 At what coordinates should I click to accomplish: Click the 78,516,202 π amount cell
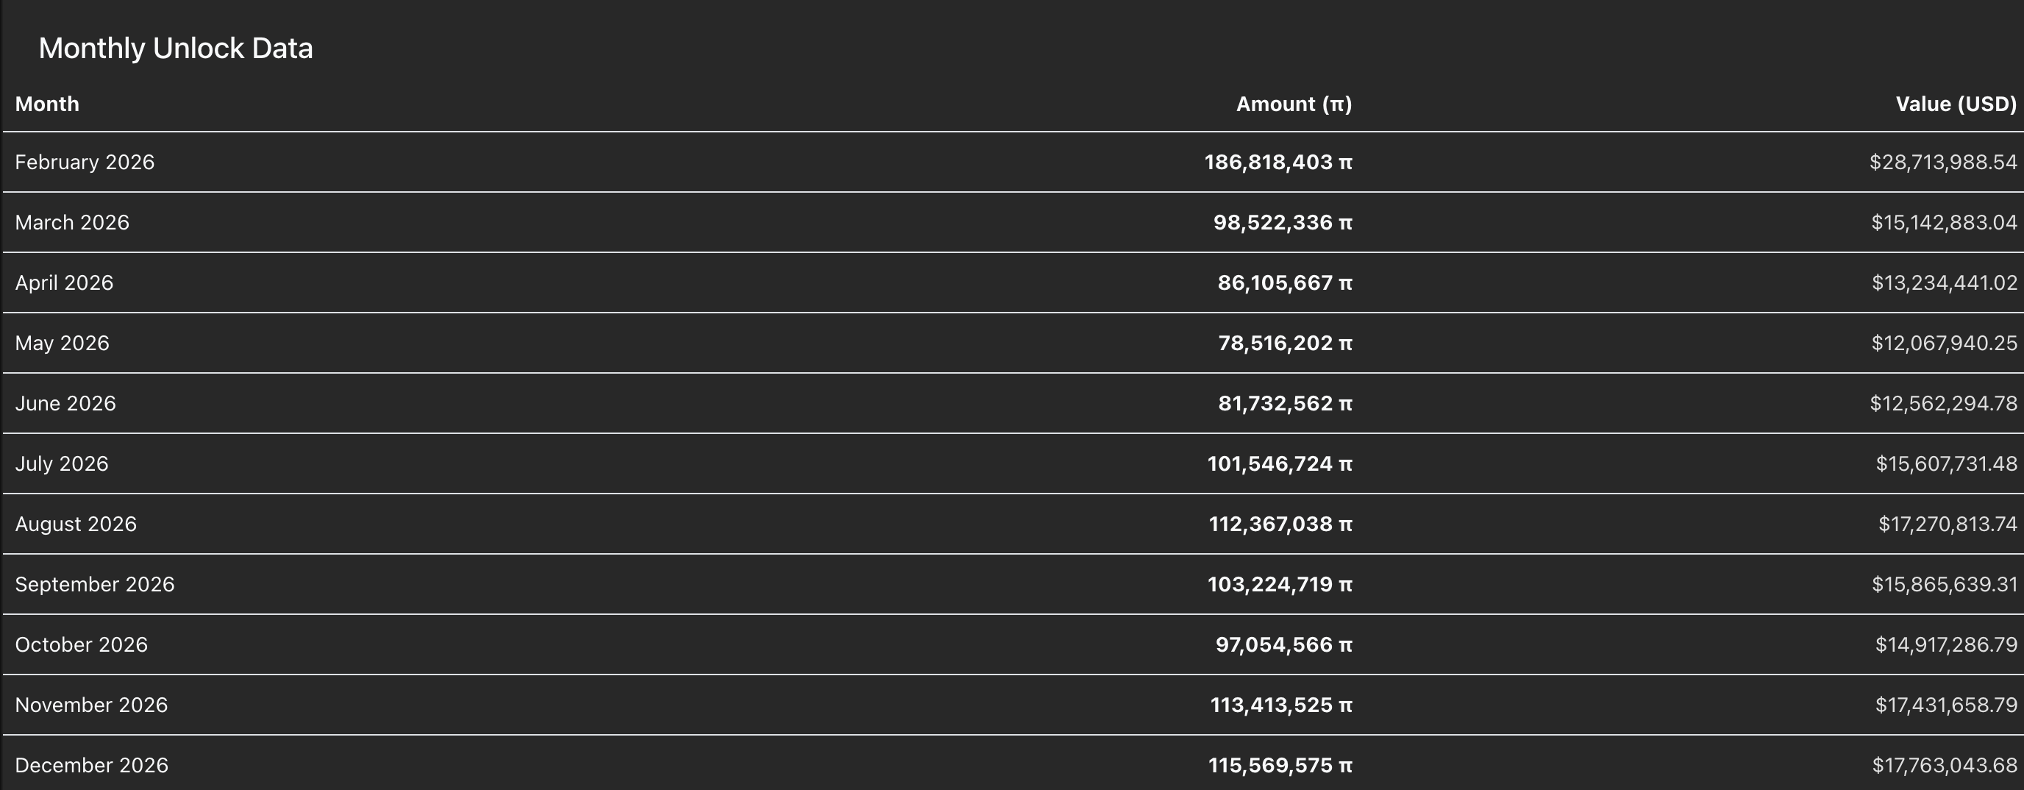pyautogui.click(x=1285, y=344)
